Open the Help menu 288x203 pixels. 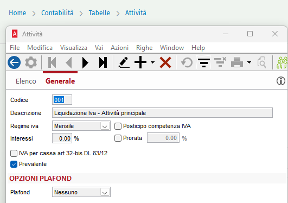click(198, 48)
